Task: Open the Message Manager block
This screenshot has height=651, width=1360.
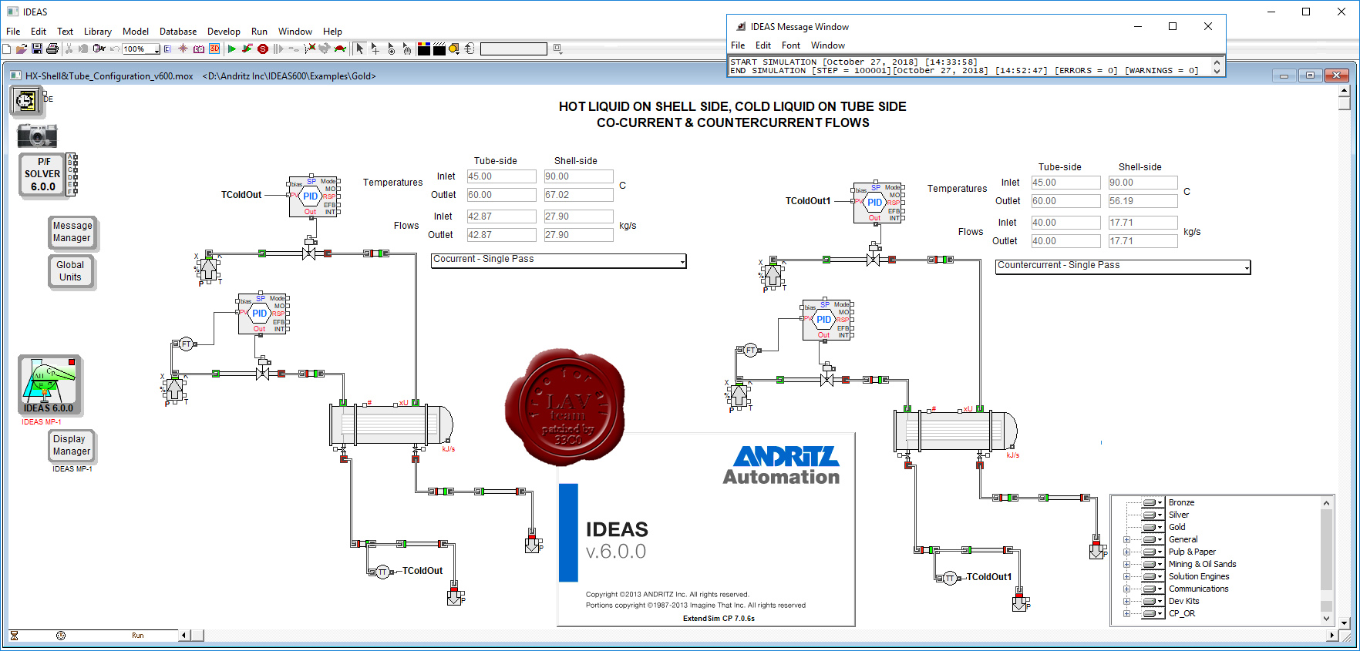Action: click(72, 232)
